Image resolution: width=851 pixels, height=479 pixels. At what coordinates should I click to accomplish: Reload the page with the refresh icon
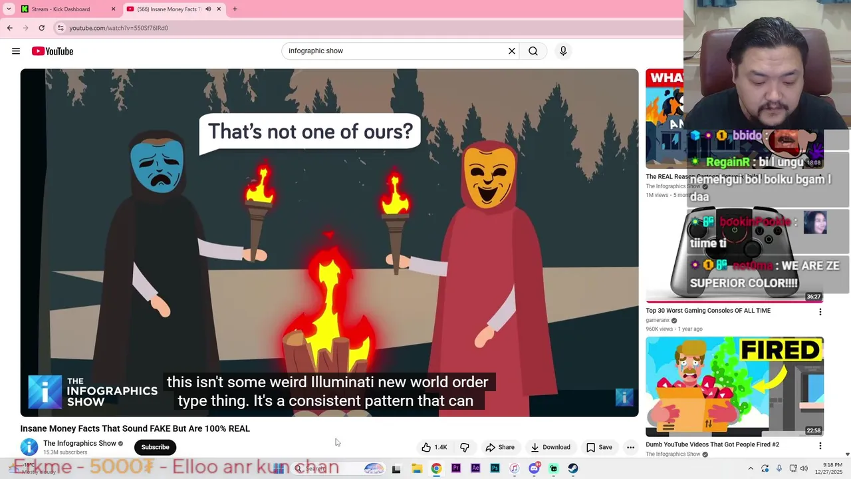(41, 28)
